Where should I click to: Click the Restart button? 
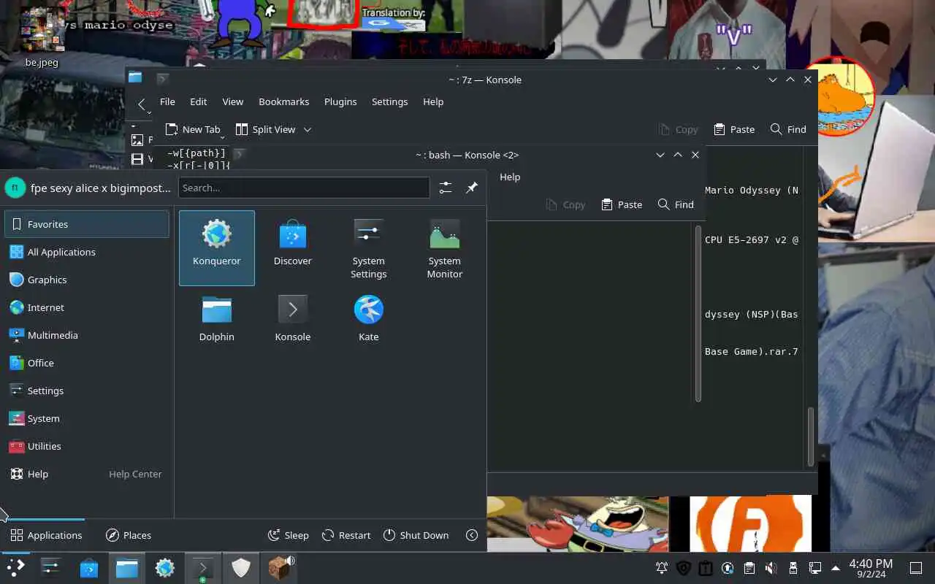click(346, 535)
